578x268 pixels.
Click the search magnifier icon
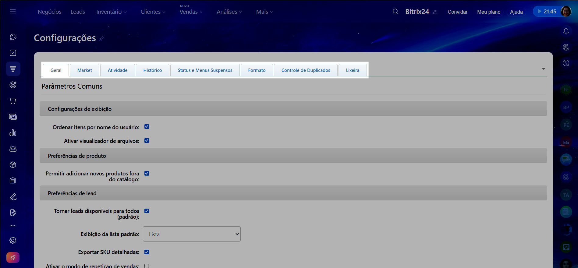point(395,12)
